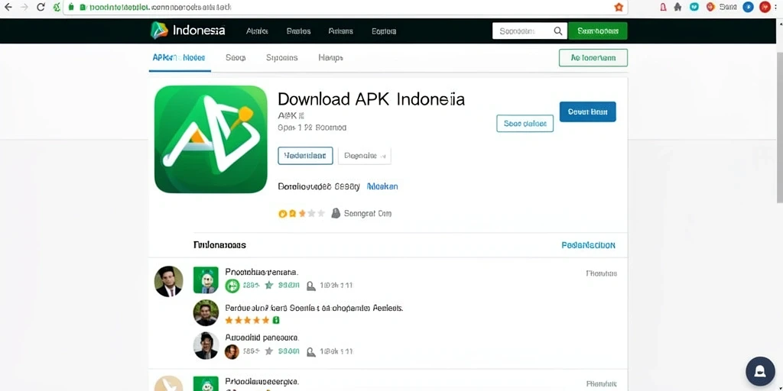Click the Perdue review title text

point(314,309)
